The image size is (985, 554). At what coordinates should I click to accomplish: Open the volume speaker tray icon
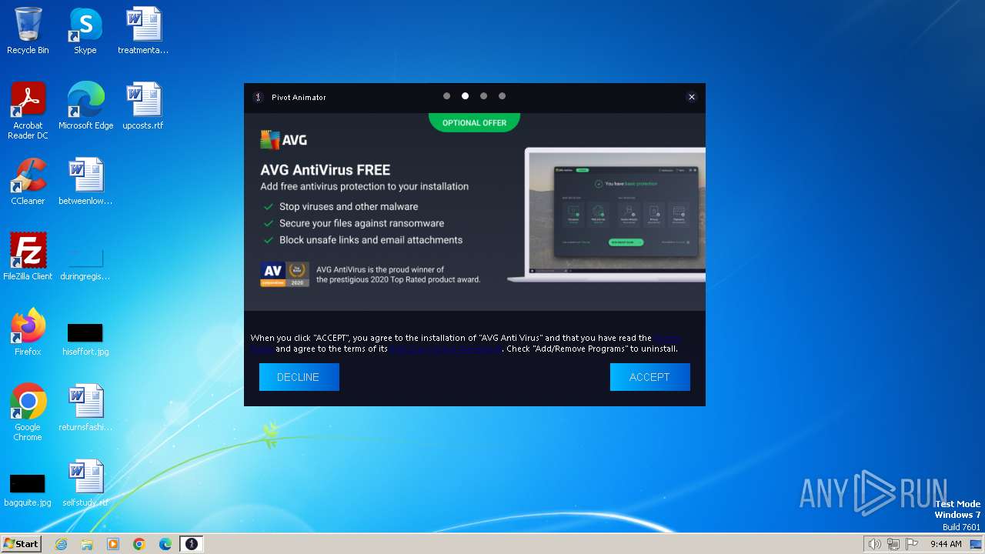point(874,544)
